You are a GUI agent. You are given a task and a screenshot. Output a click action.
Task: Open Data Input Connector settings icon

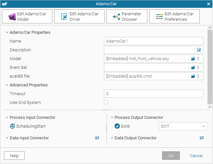click(x=97, y=138)
